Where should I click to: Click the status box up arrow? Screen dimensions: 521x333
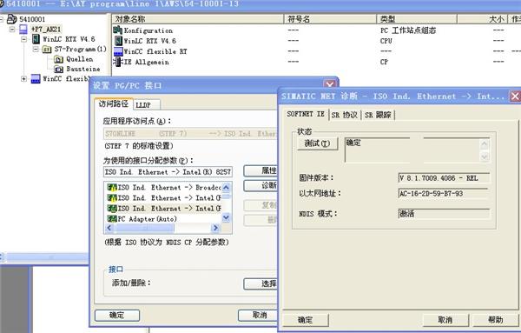click(x=485, y=144)
